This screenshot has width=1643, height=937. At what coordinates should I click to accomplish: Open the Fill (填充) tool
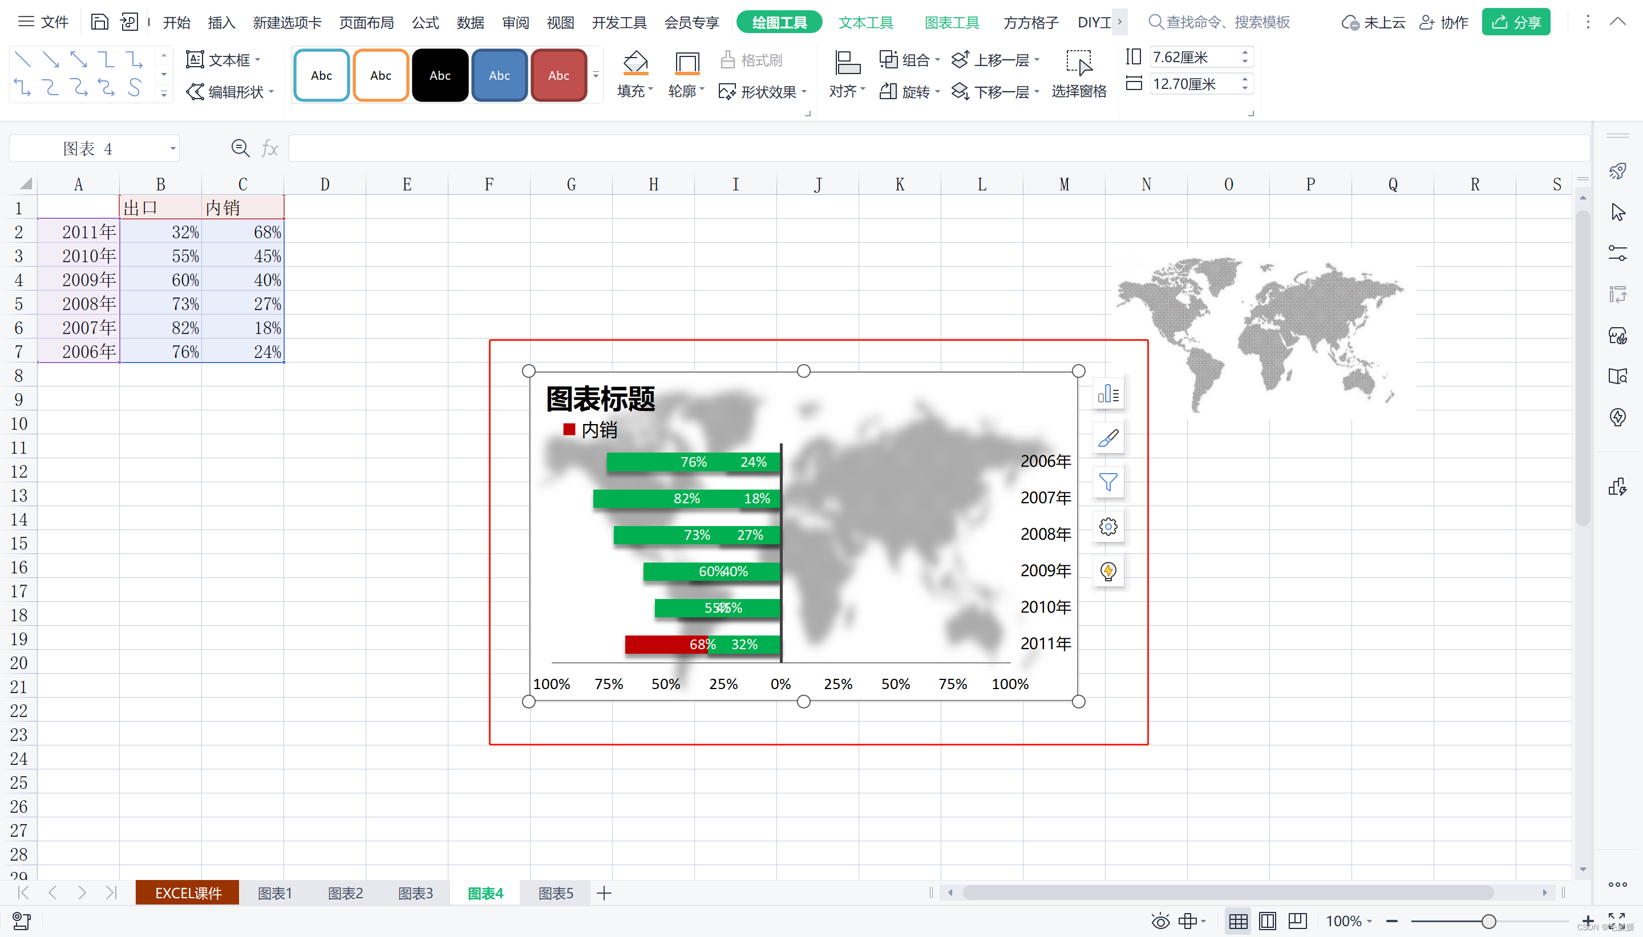click(635, 75)
